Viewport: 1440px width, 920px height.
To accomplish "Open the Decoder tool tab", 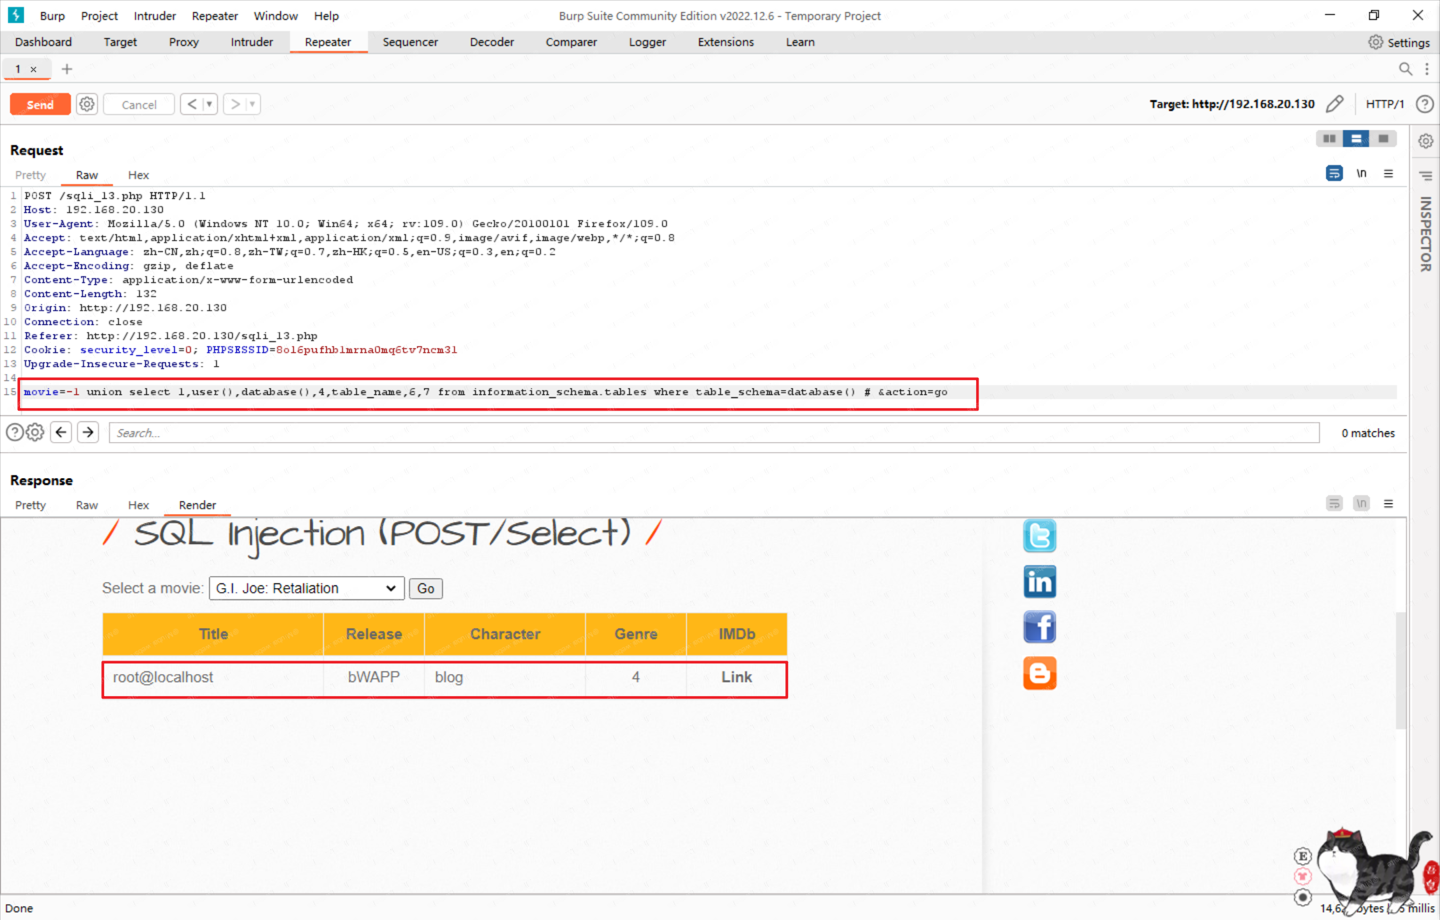I will tap(491, 42).
